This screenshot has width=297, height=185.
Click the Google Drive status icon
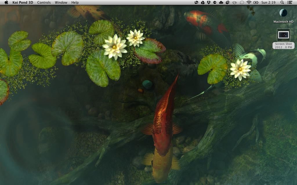(202, 3)
